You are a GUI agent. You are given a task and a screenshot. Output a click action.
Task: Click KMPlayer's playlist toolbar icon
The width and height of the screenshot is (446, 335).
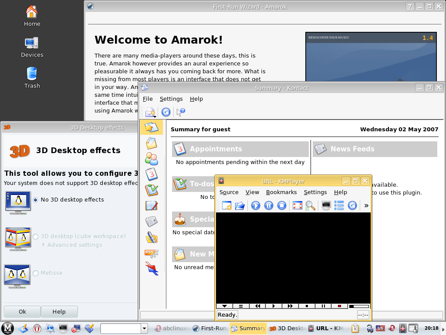[x=339, y=205]
